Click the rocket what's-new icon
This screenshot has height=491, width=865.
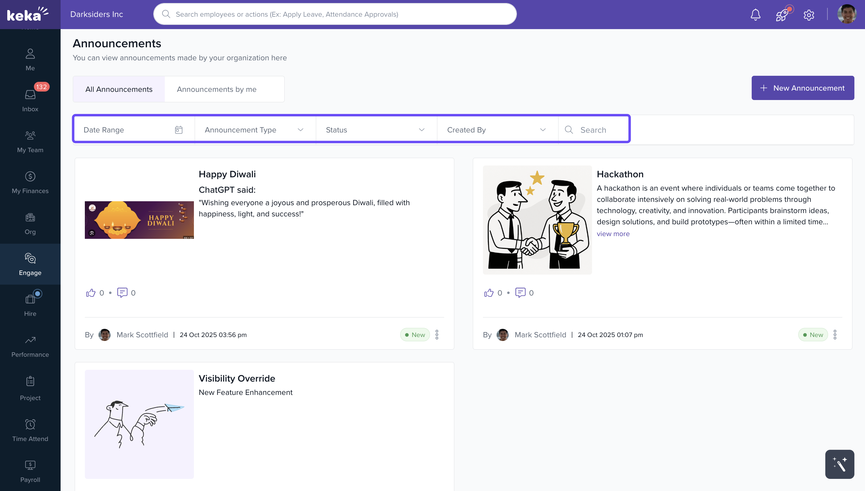tap(782, 15)
